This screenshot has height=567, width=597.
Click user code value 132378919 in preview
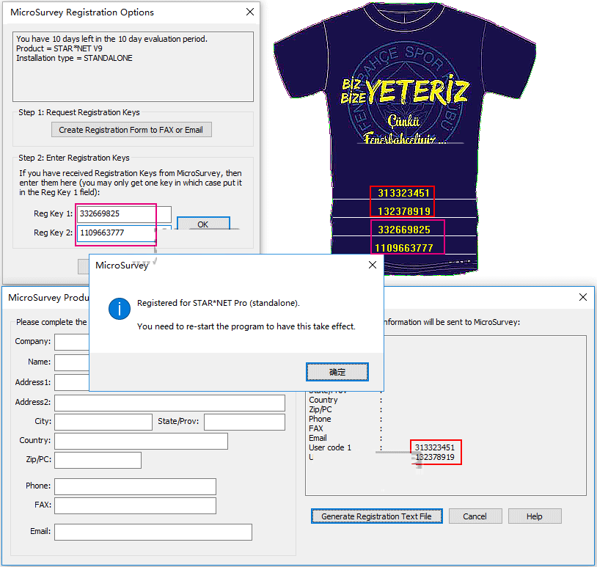coord(435,457)
